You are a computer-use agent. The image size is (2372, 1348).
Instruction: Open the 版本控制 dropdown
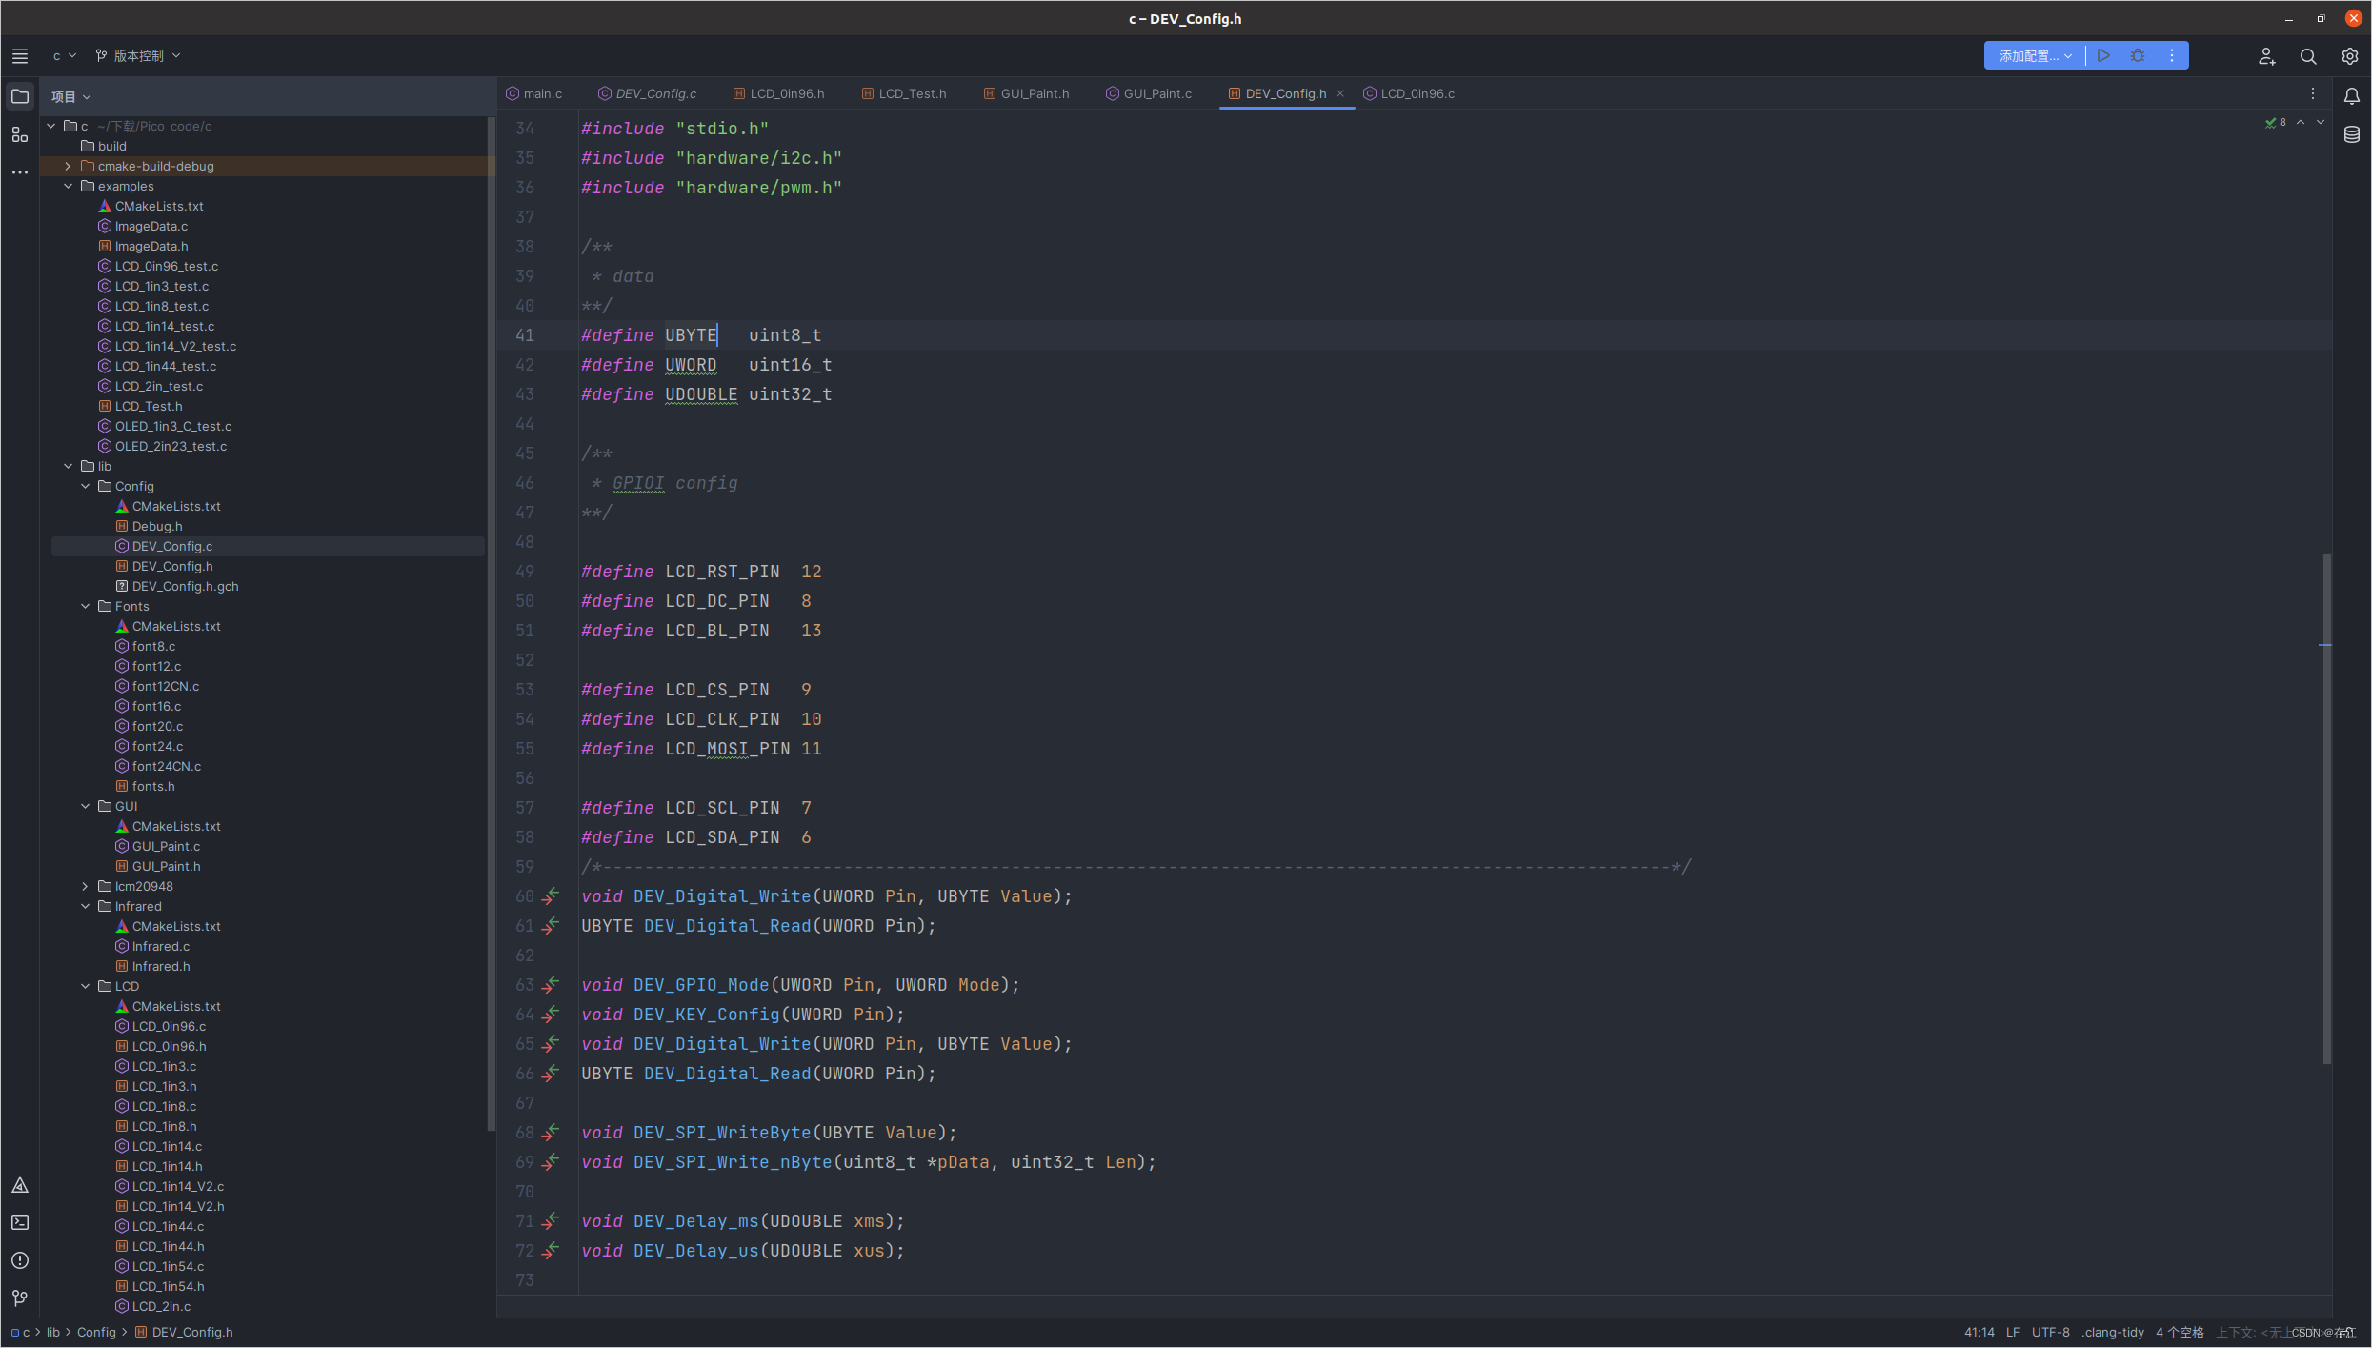(139, 56)
